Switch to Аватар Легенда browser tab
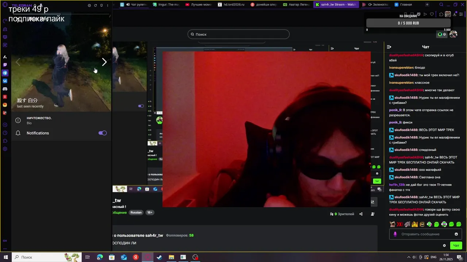Image resolution: width=467 pixels, height=262 pixels. pyautogui.click(x=296, y=5)
